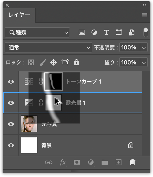Filter layers by adjustment layer type

click(x=94, y=33)
